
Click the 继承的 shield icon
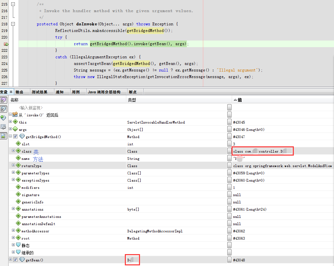(x=18, y=252)
